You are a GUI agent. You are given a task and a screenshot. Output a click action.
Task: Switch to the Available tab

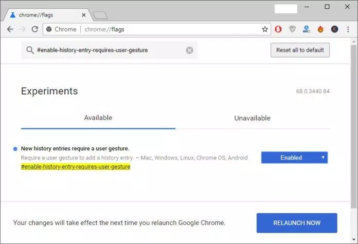[x=98, y=118]
